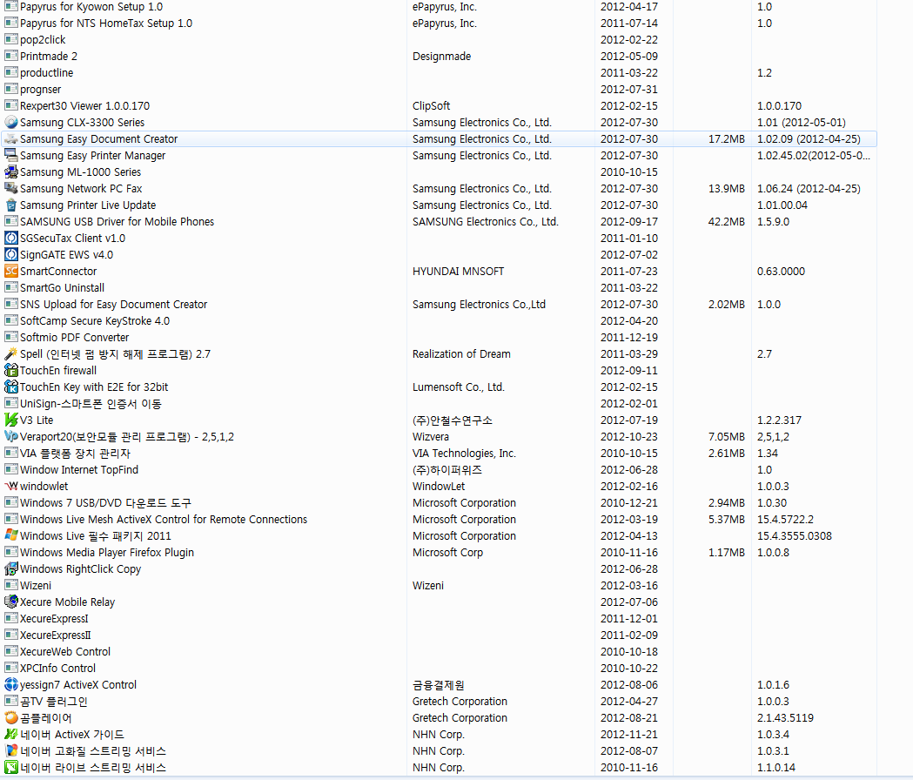The height and width of the screenshot is (780, 913).
Task: Click the 네이버 ActiveX 가이드 icon
Action: [x=11, y=735]
